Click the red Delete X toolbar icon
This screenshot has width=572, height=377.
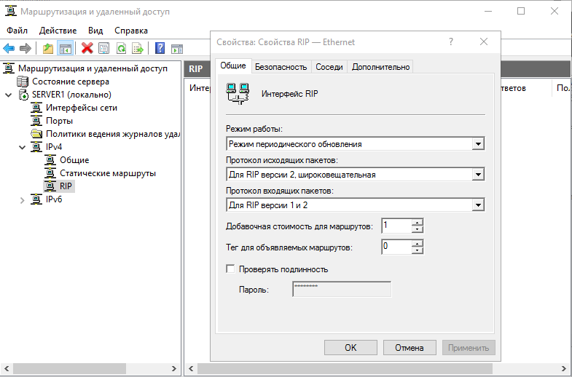(x=87, y=48)
